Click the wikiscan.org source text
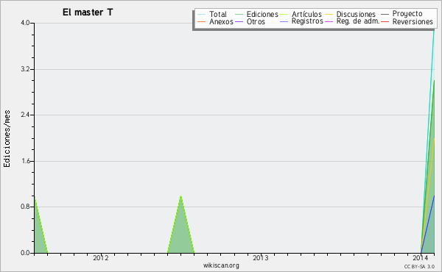The image size is (442, 272). click(x=221, y=265)
